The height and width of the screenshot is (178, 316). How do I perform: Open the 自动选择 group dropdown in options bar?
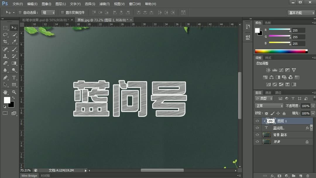point(48,12)
